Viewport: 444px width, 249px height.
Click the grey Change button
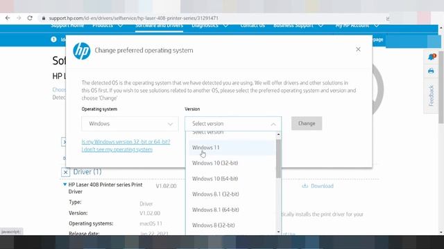(x=307, y=123)
